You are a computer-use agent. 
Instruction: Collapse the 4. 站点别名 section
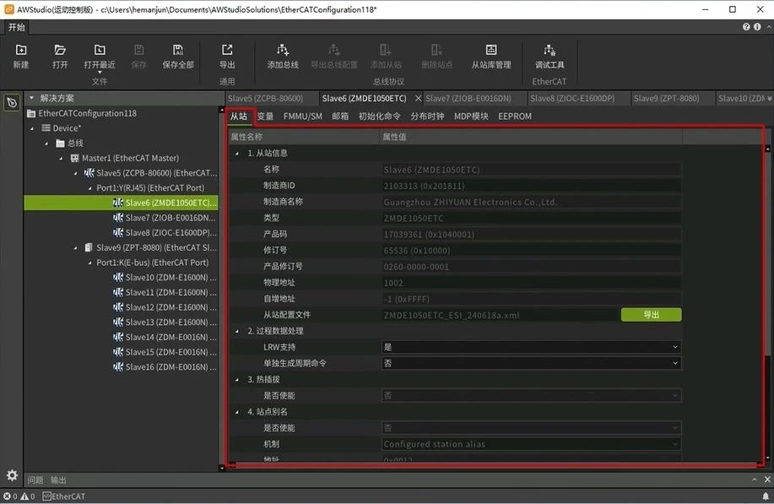pos(237,412)
